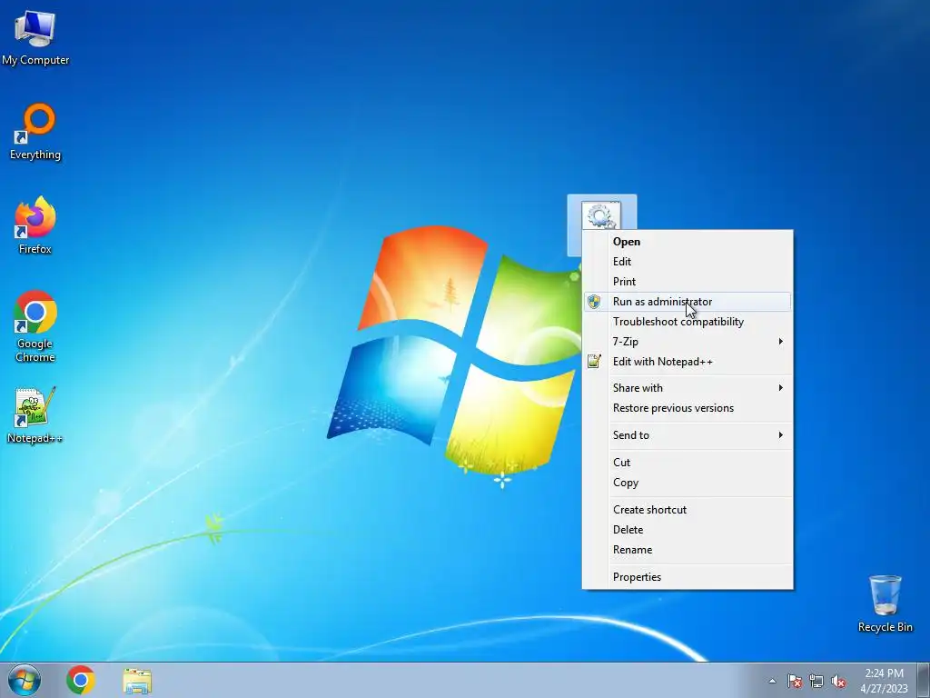Select the Notepad++ desktop shortcut
This screenshot has height=698, width=930.
(35, 415)
